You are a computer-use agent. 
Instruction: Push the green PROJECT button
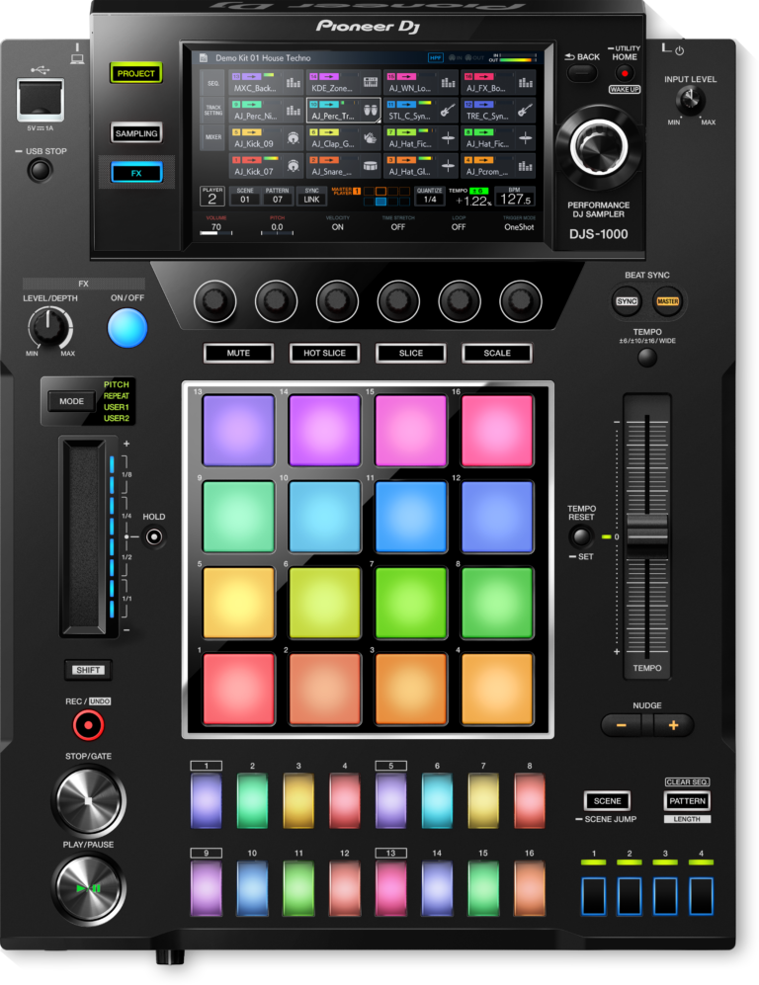(135, 73)
